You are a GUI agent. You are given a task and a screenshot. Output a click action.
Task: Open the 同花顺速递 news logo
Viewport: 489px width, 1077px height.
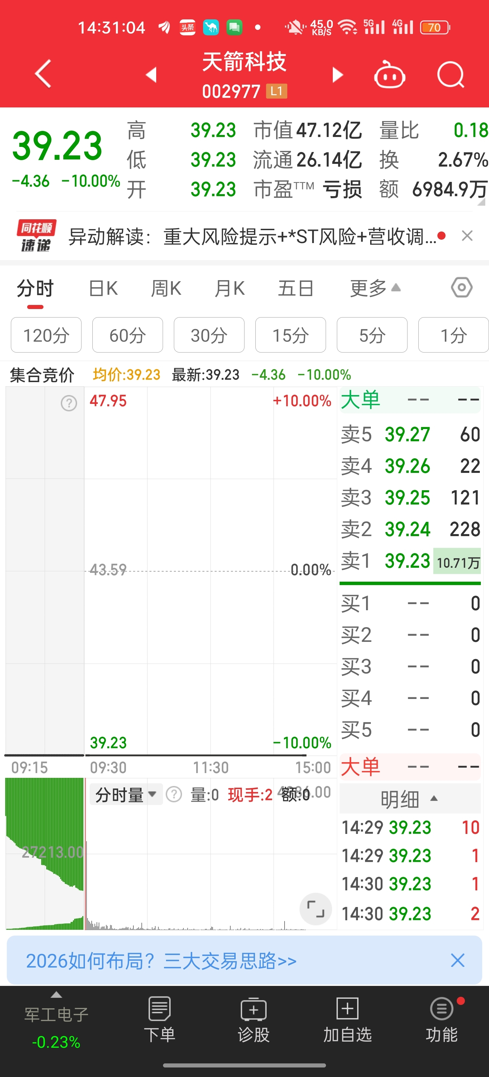(x=36, y=236)
